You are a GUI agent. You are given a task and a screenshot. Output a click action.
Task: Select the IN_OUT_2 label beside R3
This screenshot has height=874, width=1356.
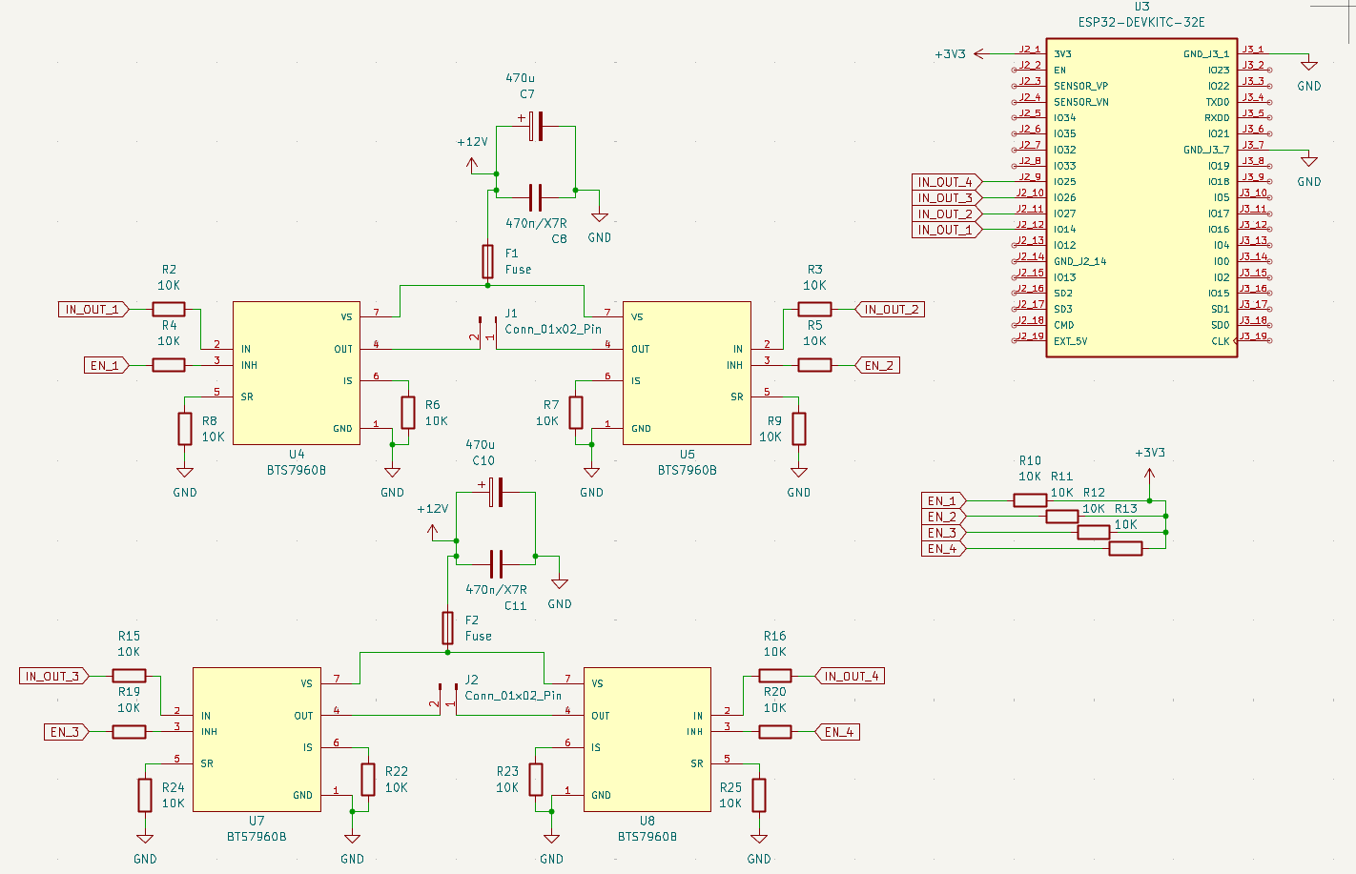coord(891,309)
